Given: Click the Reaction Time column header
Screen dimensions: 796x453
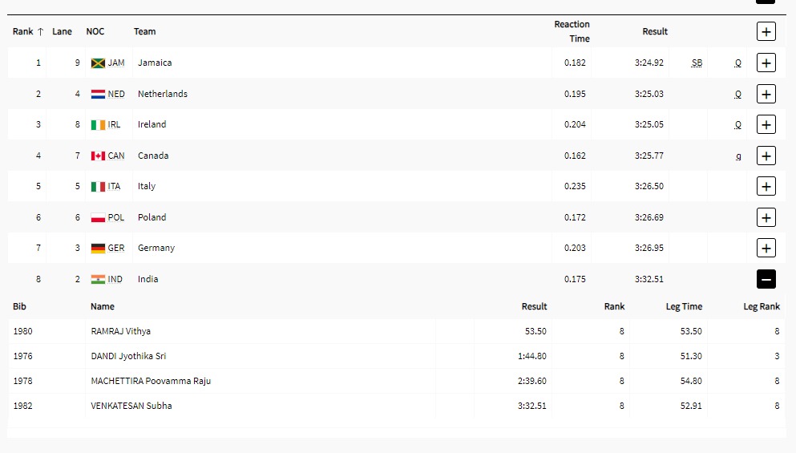Looking at the screenshot, I should [572, 31].
